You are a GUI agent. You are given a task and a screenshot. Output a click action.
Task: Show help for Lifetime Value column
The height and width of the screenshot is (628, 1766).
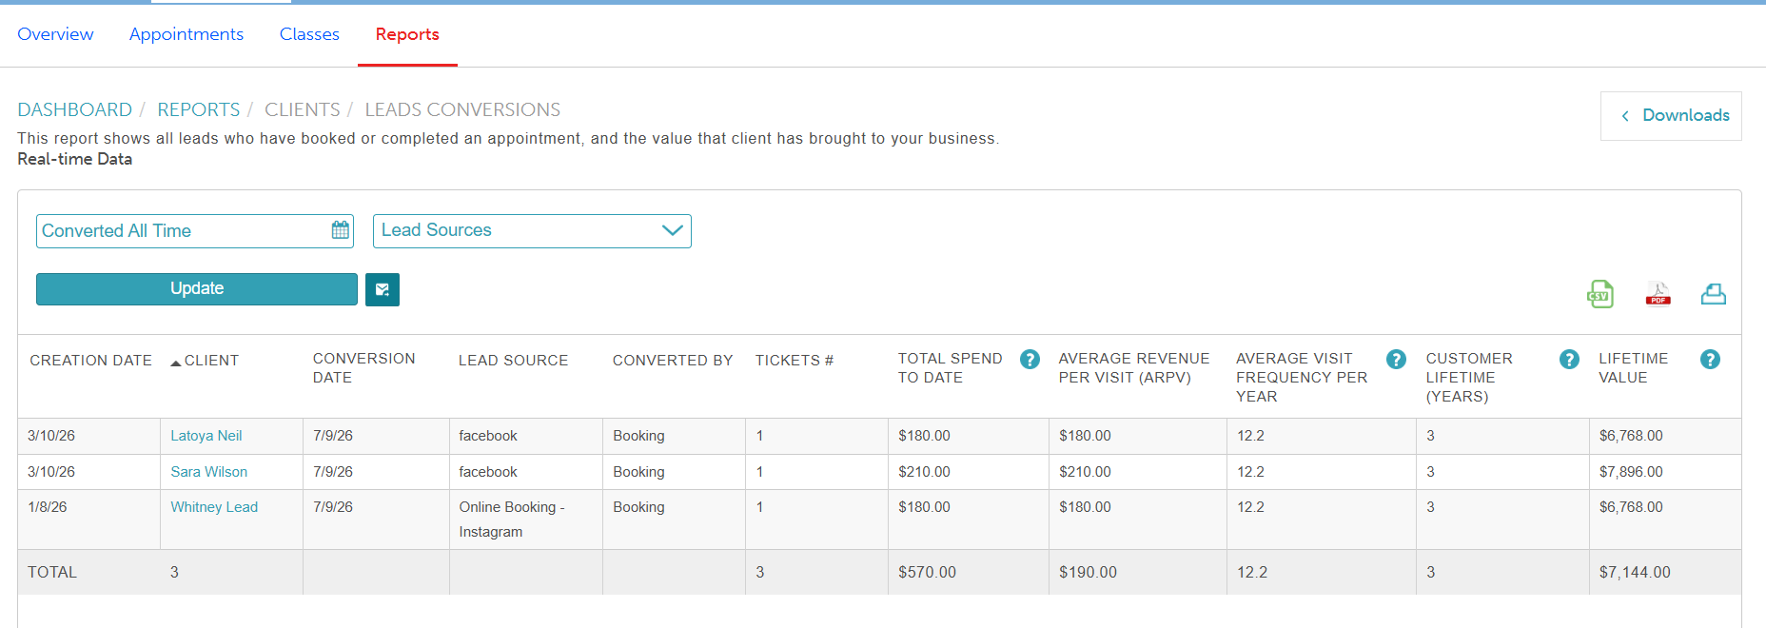(1710, 360)
